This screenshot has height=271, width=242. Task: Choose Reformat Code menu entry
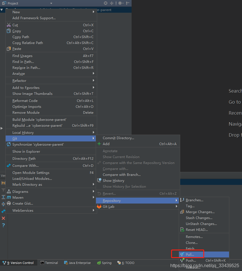[51, 100]
